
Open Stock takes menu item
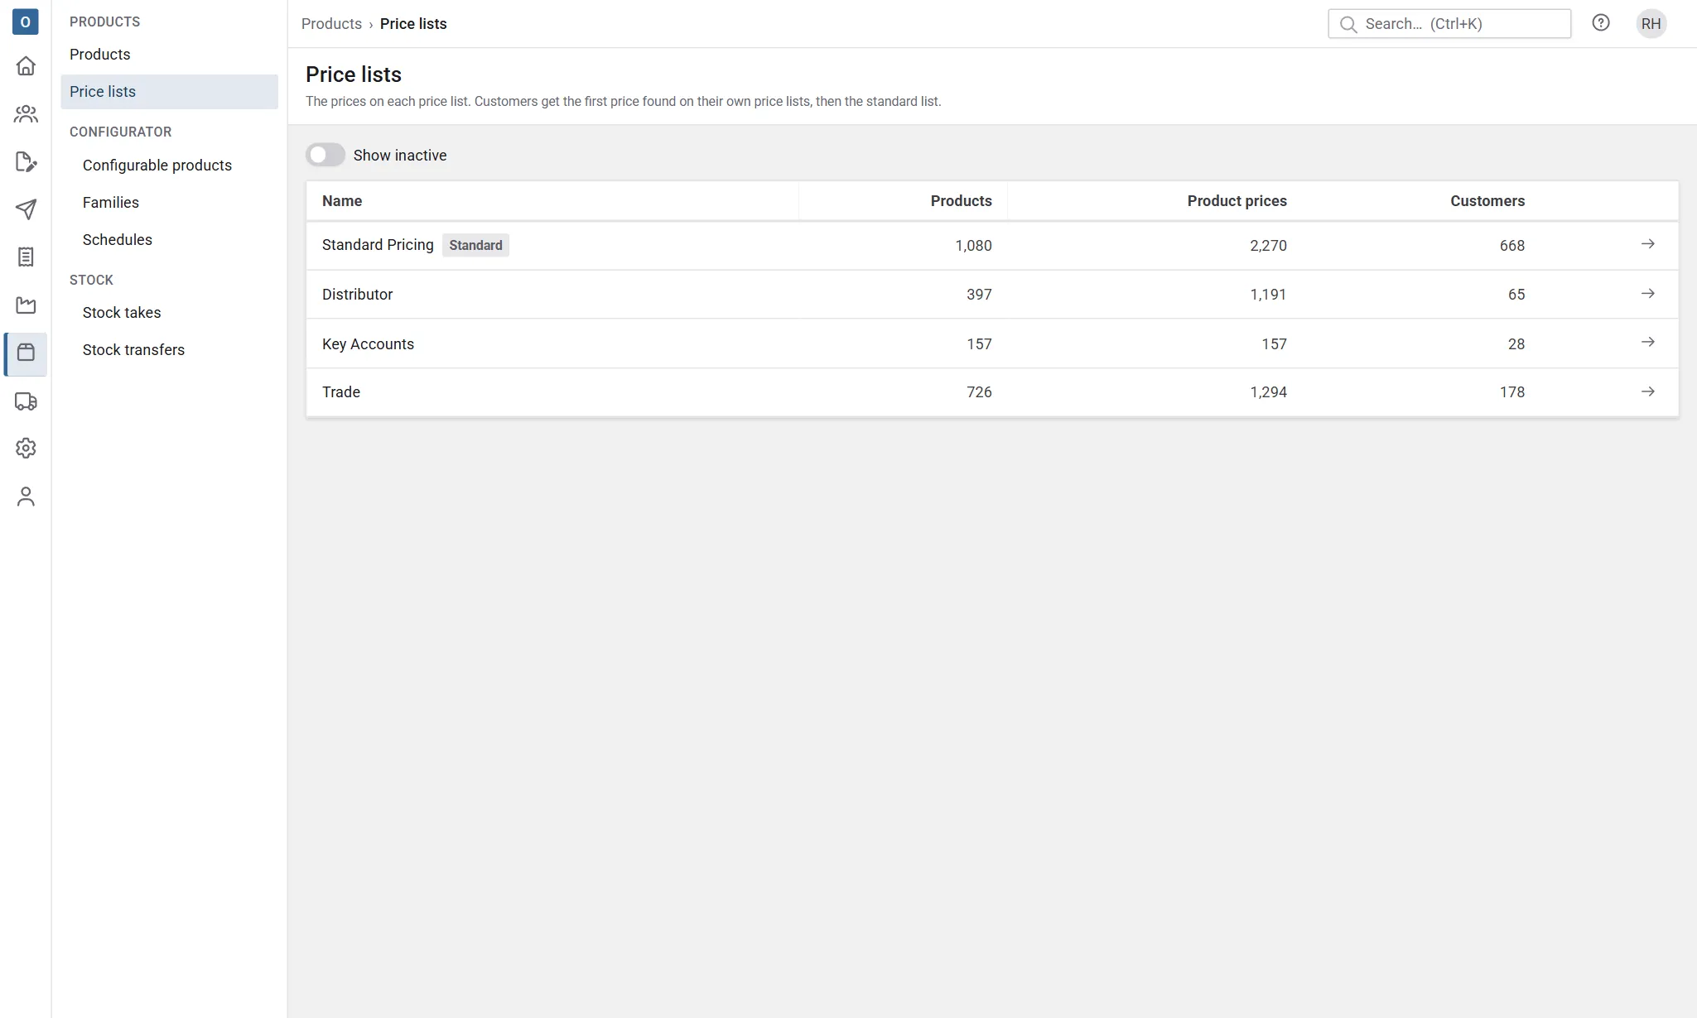point(169,312)
